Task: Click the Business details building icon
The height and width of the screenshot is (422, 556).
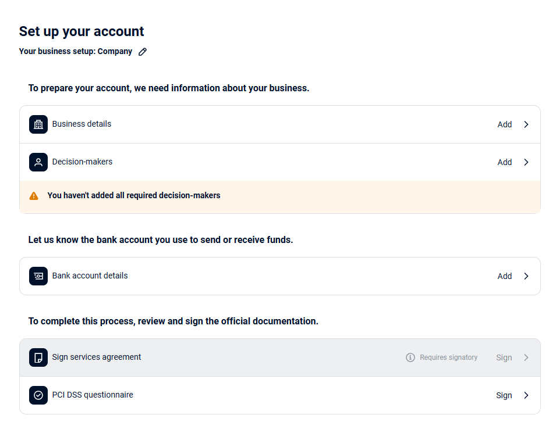Action: pos(38,124)
